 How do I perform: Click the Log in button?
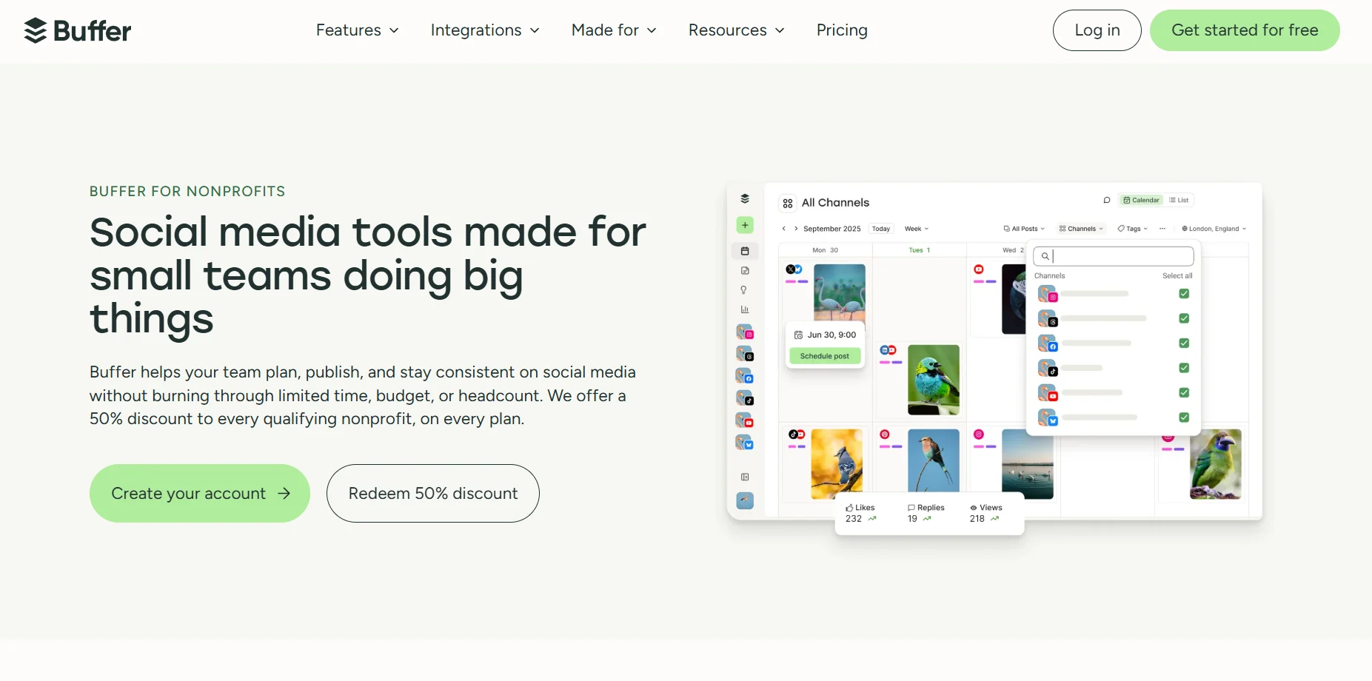click(x=1097, y=30)
